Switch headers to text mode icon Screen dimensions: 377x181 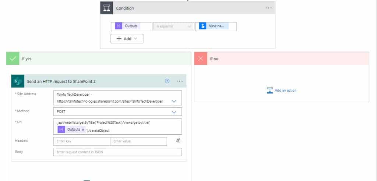tap(178, 141)
